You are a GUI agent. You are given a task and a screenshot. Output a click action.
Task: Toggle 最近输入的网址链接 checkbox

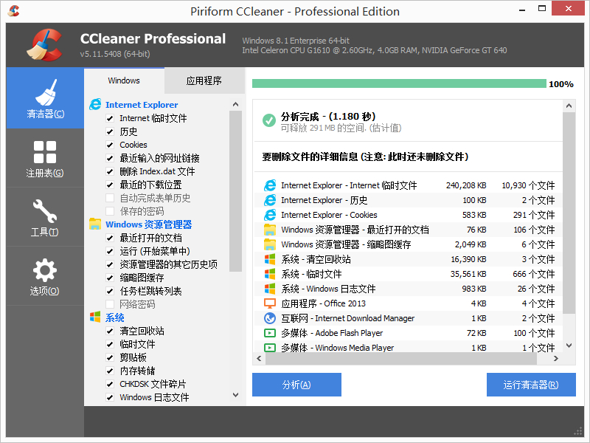(x=110, y=158)
